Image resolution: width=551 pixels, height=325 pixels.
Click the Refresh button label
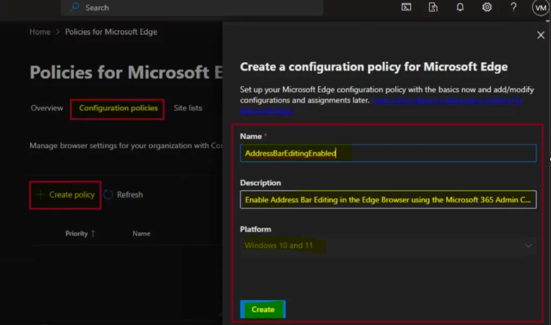[x=130, y=194]
